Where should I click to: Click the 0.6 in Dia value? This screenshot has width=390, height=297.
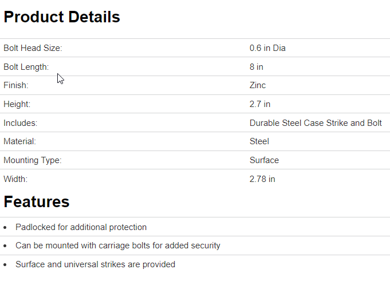267,48
